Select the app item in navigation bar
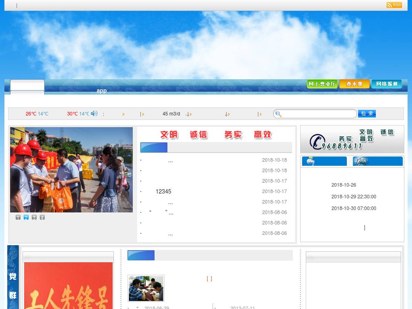The height and width of the screenshot is (309, 412). point(101,91)
